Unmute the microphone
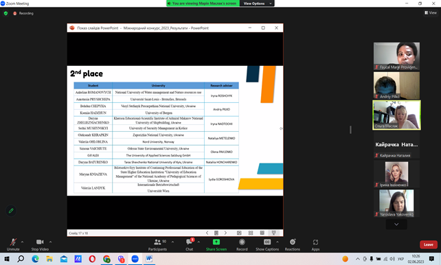The height and width of the screenshot is (265, 441). 13,244
